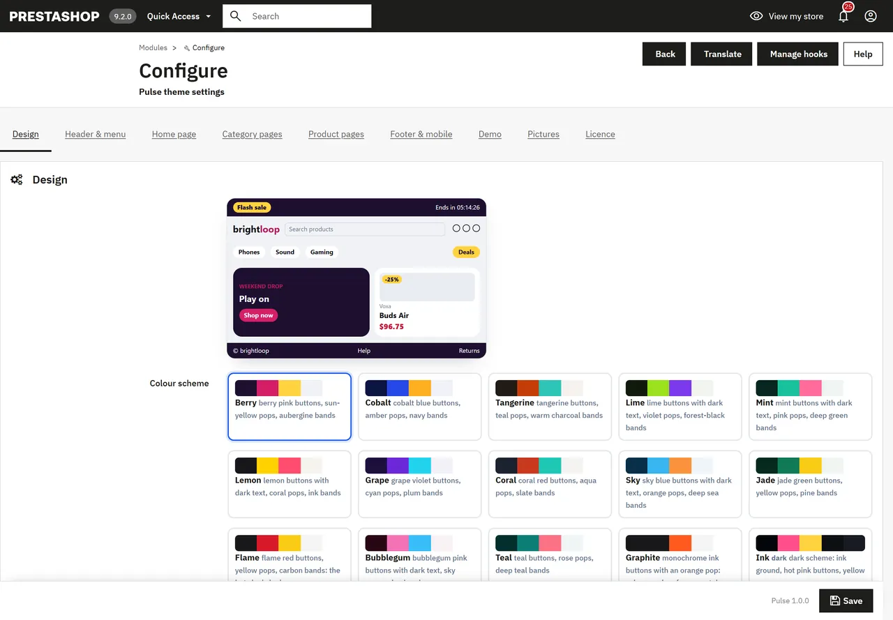
Task: Open the Demo tab
Action: coord(490,134)
